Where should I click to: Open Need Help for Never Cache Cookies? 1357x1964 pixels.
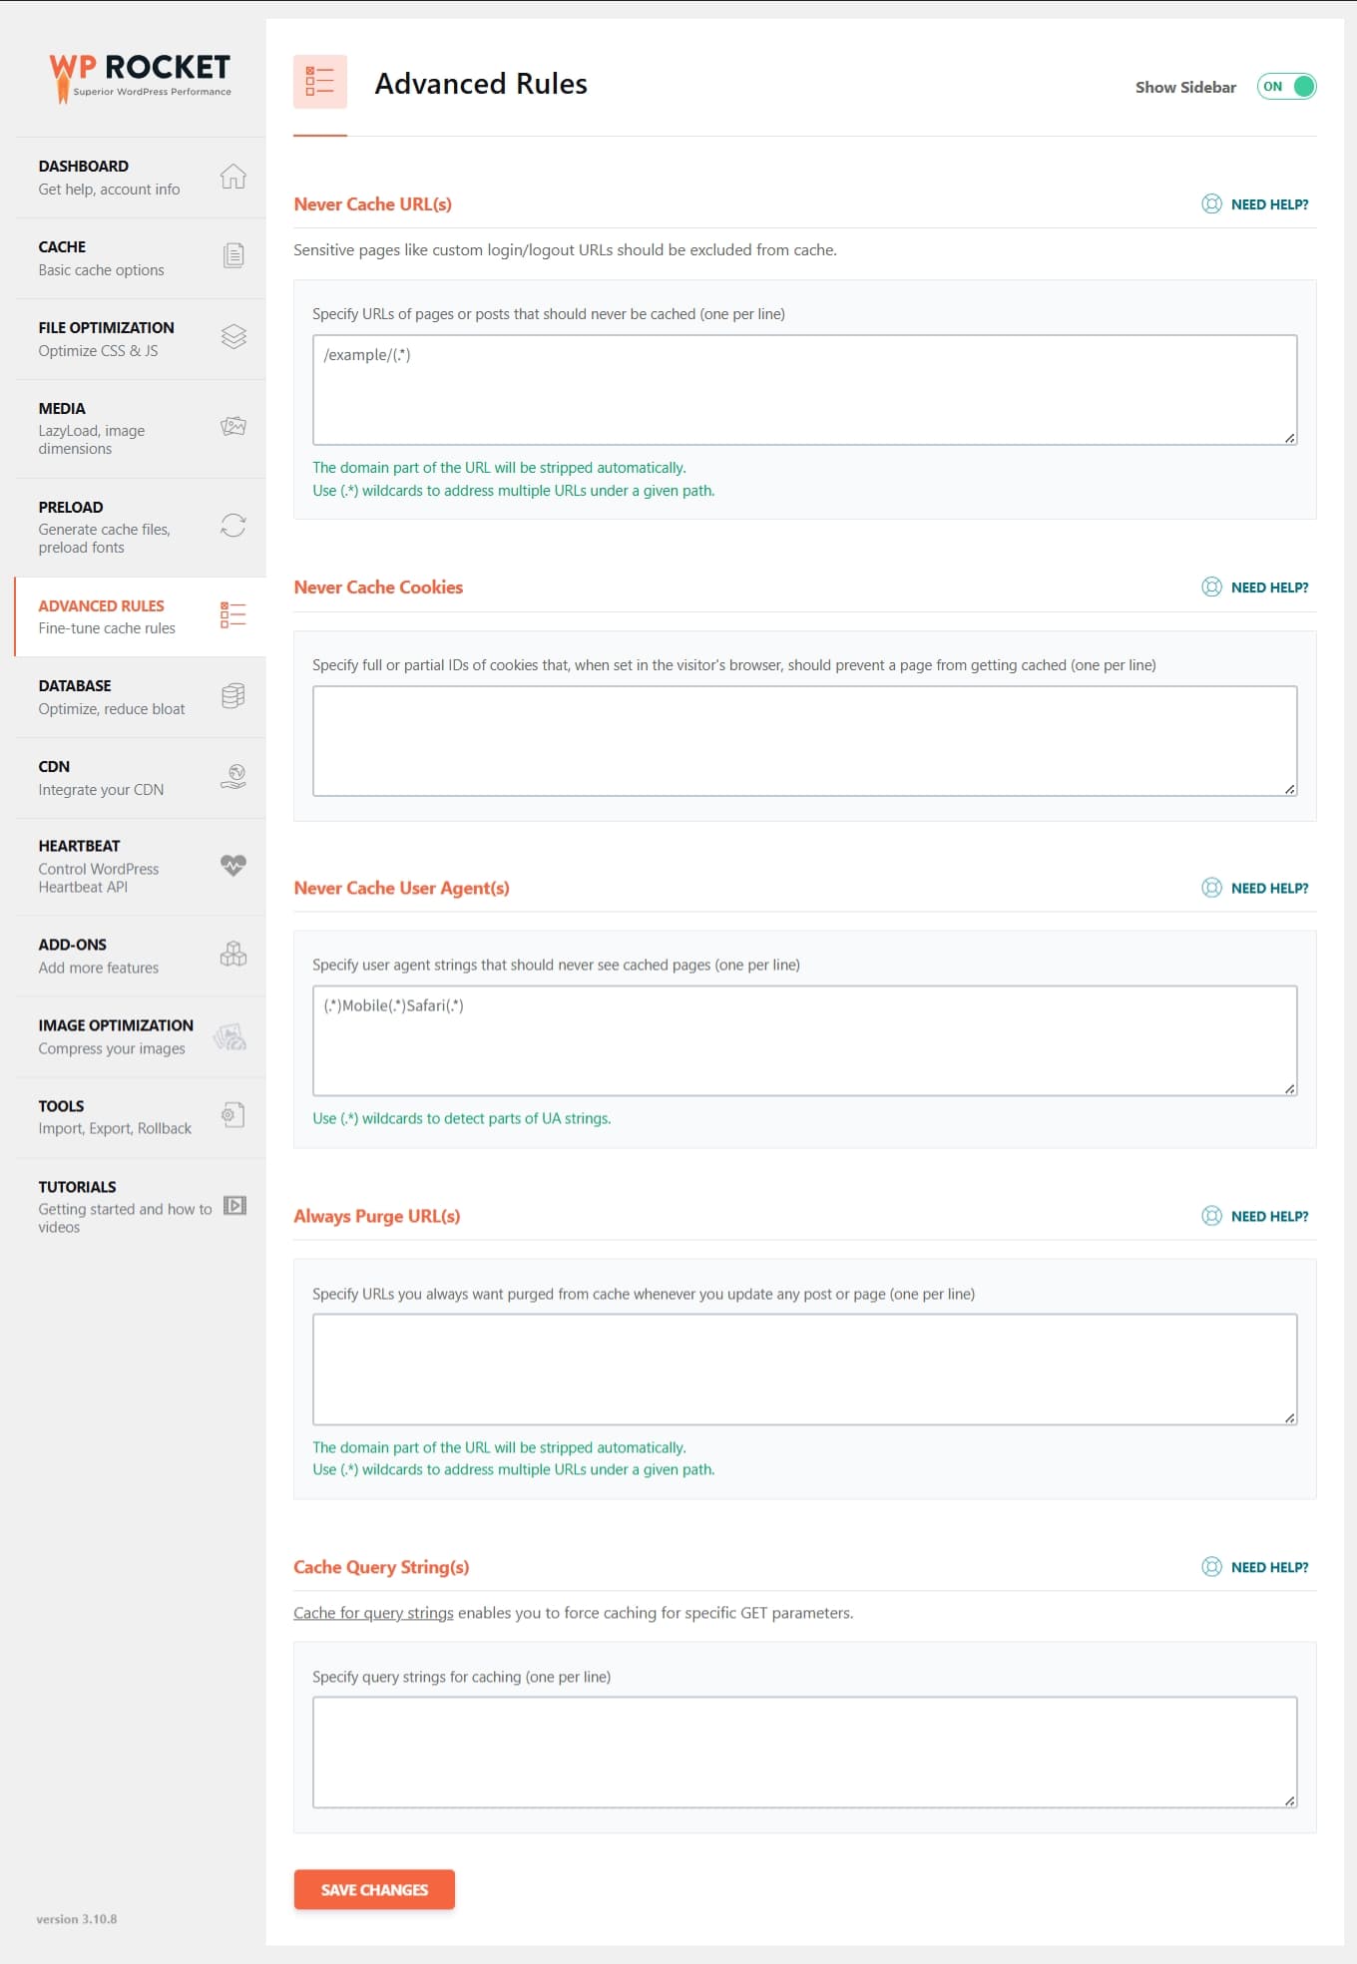1255,588
